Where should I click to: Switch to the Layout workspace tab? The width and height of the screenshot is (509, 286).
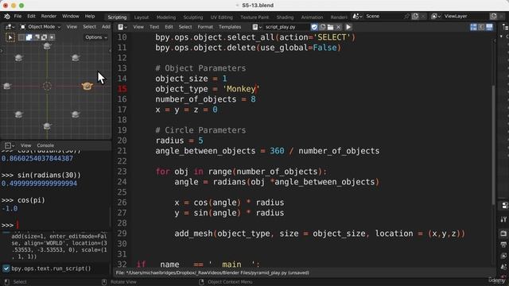[142, 17]
